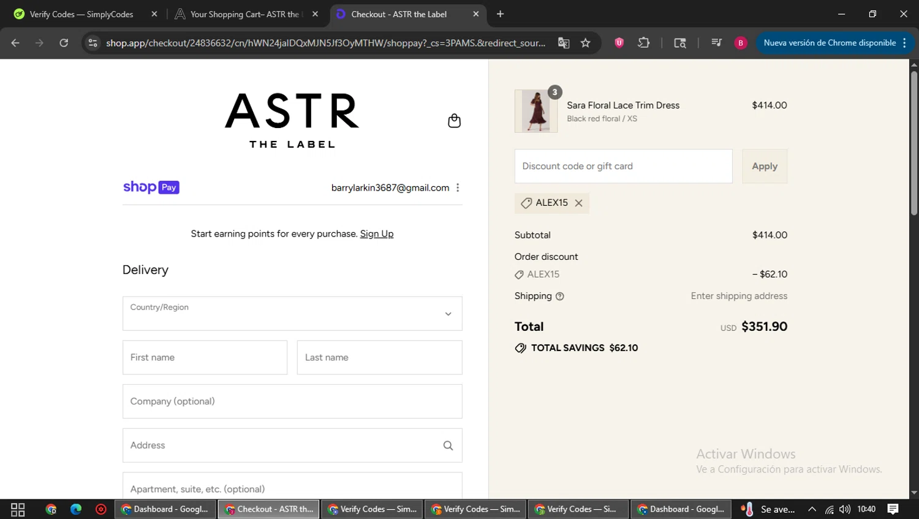
Task: Go back in browser
Action: (x=15, y=43)
